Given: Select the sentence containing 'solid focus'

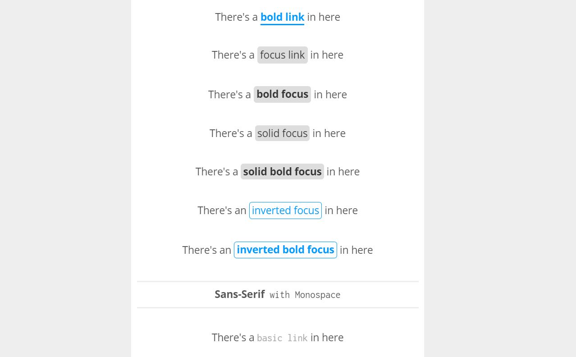Looking at the screenshot, I should click(x=278, y=133).
